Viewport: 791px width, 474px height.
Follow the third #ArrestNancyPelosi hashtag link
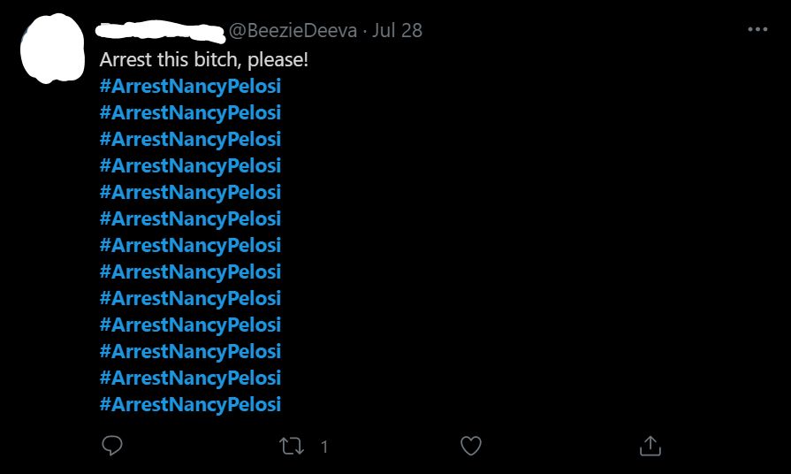pos(190,140)
